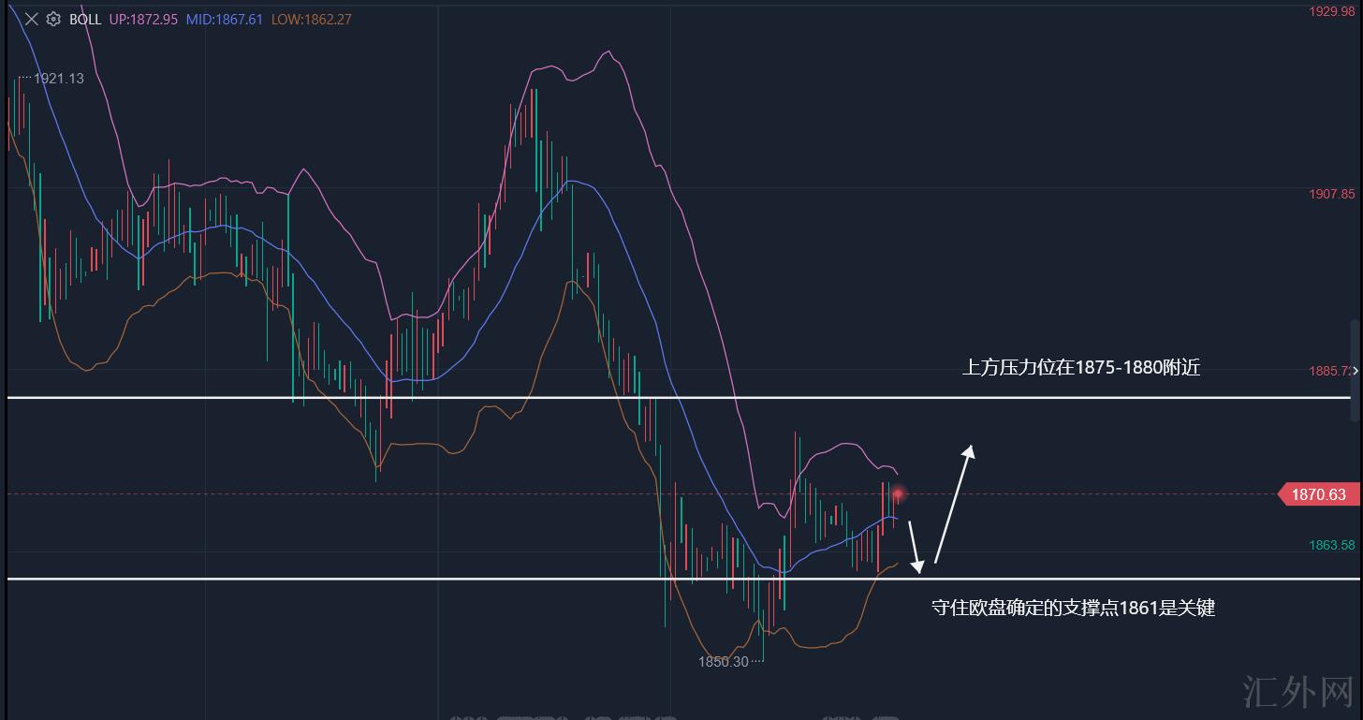Select the 1861 support text annotation
This screenshot has width=1363, height=720.
1073,608
